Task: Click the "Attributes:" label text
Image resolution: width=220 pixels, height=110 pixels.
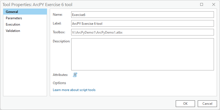Action: (60, 75)
